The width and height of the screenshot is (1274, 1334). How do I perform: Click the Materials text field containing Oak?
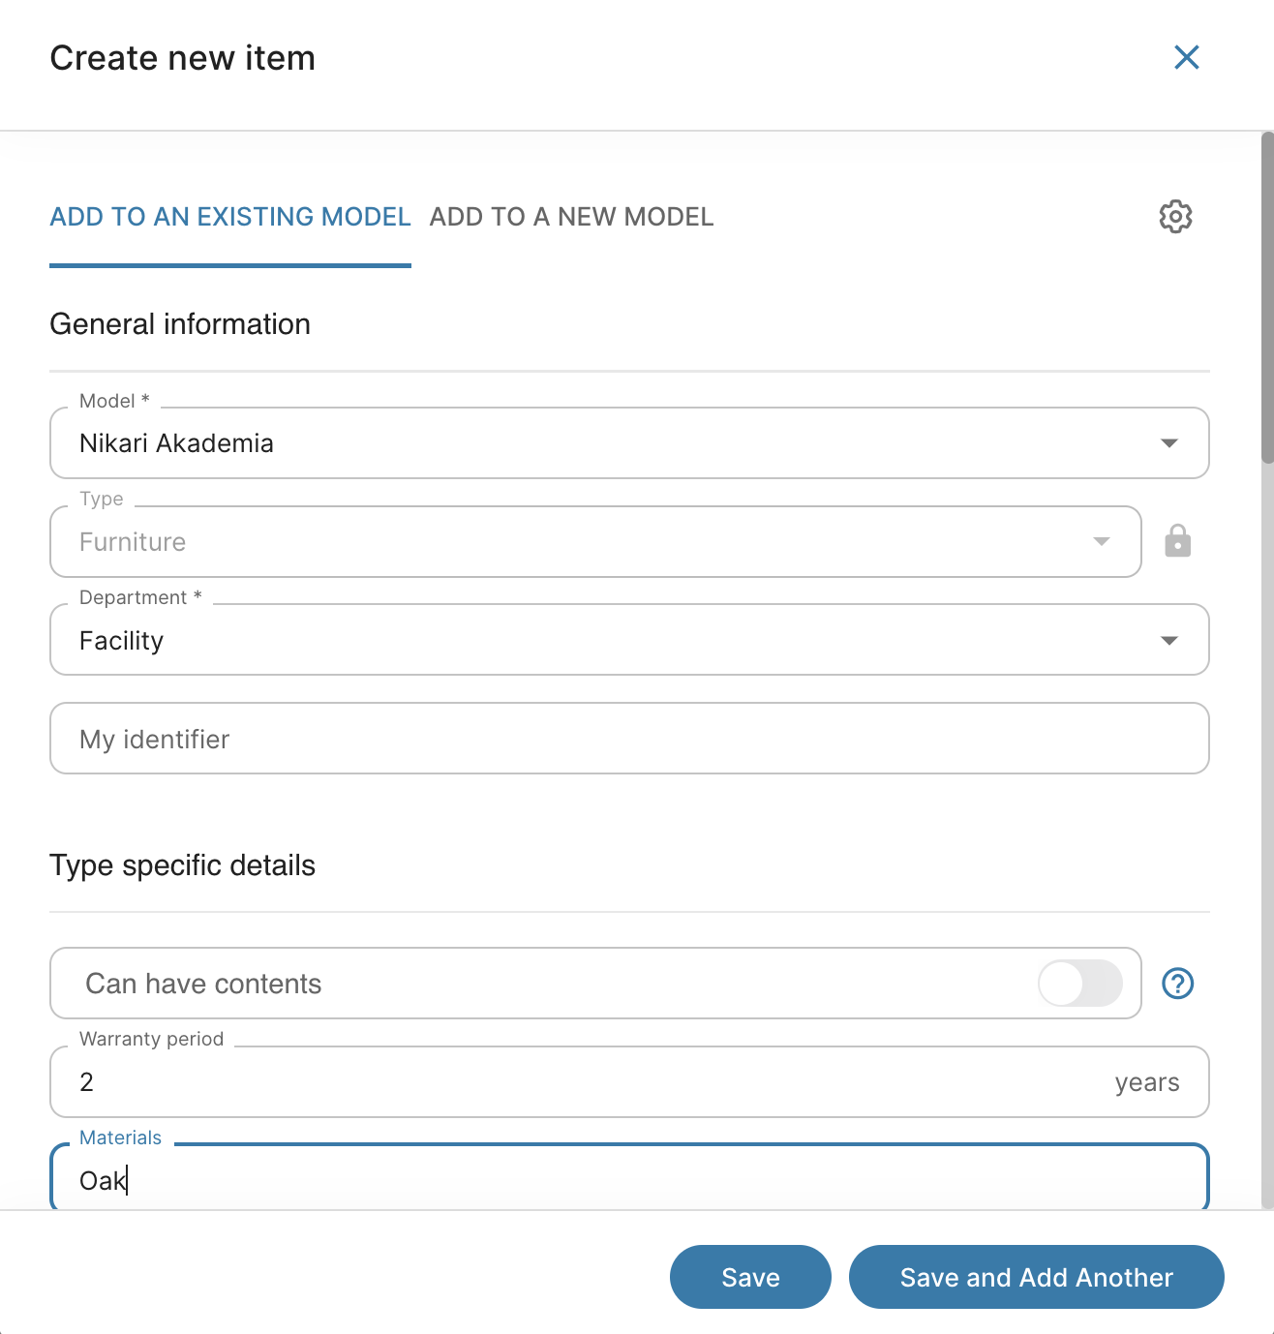pos(629,1180)
